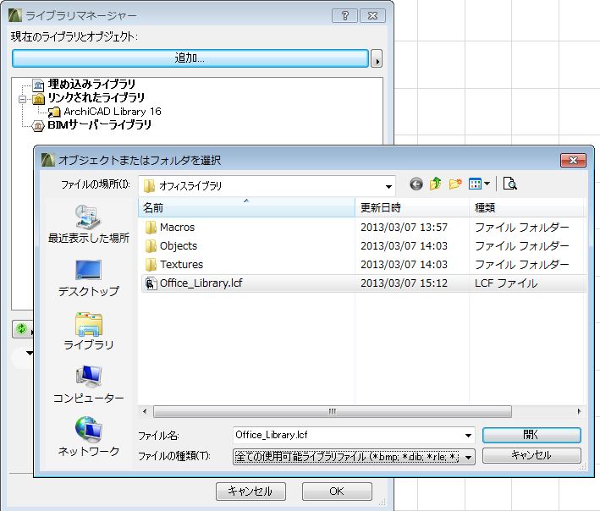Click the file preview search icon
Screen dimensions: 600x511
tap(510, 184)
